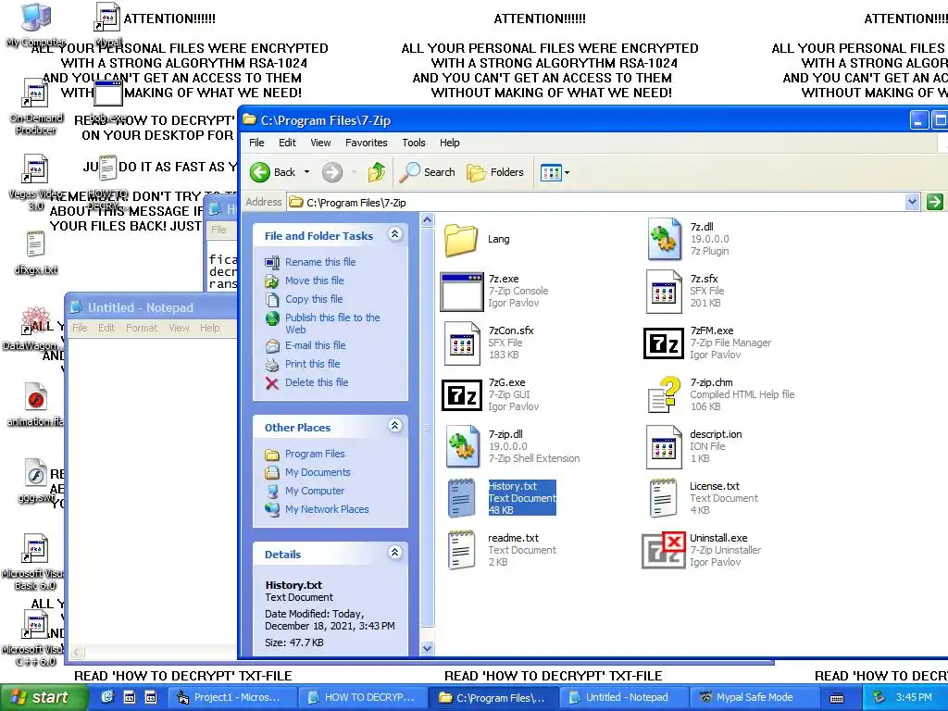Select the Lang folder icon
Viewport: 948px width, 711px height.
[461, 240]
